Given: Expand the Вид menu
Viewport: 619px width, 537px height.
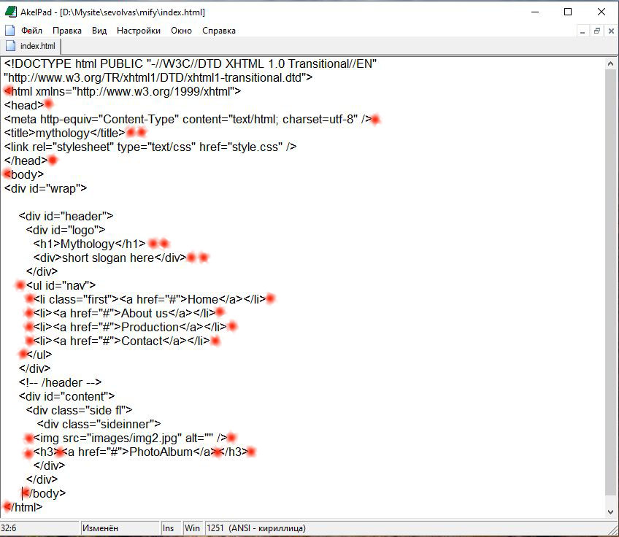Looking at the screenshot, I should pos(99,31).
